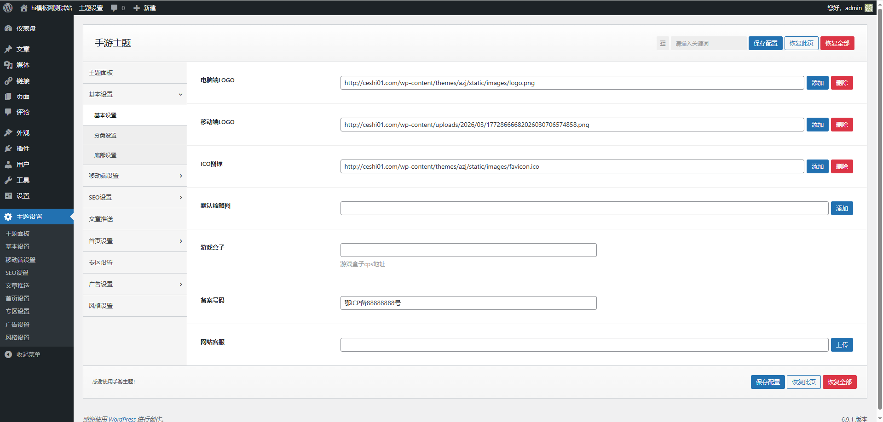Click the comments bubble icon in admin bar

[x=115, y=8]
